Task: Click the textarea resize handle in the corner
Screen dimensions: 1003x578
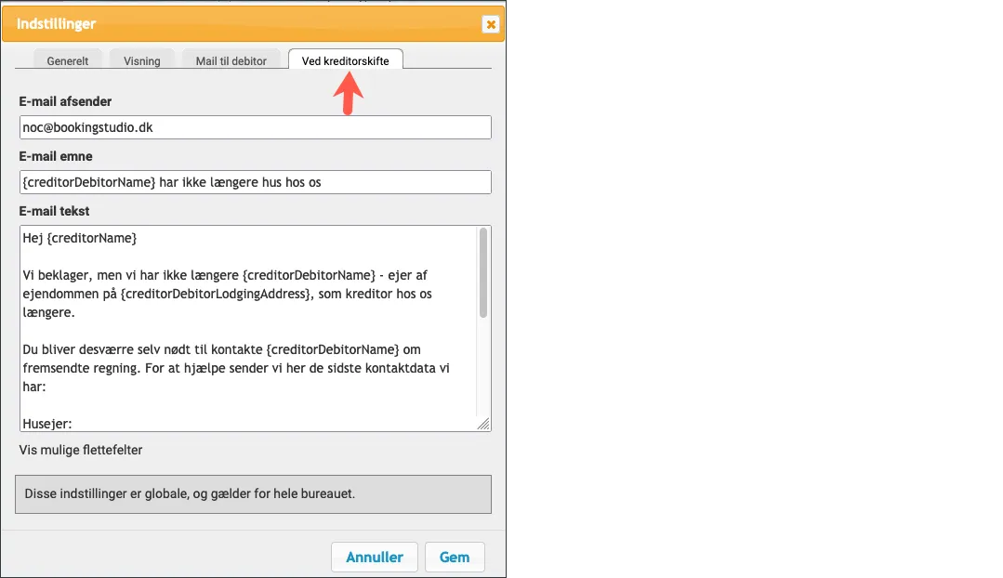Action: 483,424
